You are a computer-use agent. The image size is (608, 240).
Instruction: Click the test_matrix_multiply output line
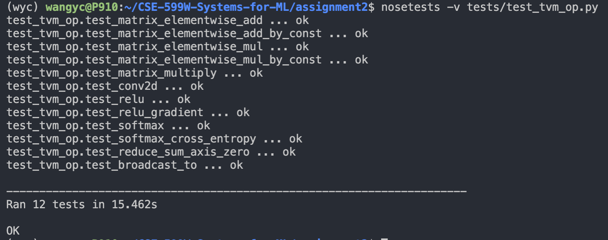coord(134,73)
